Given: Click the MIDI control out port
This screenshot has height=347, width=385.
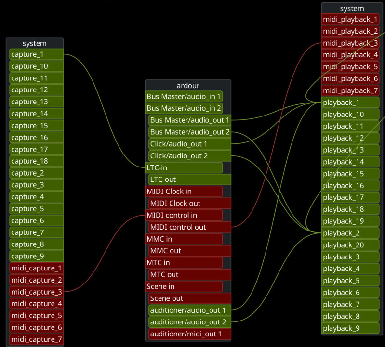Looking at the screenshot, I should tap(190, 227).
